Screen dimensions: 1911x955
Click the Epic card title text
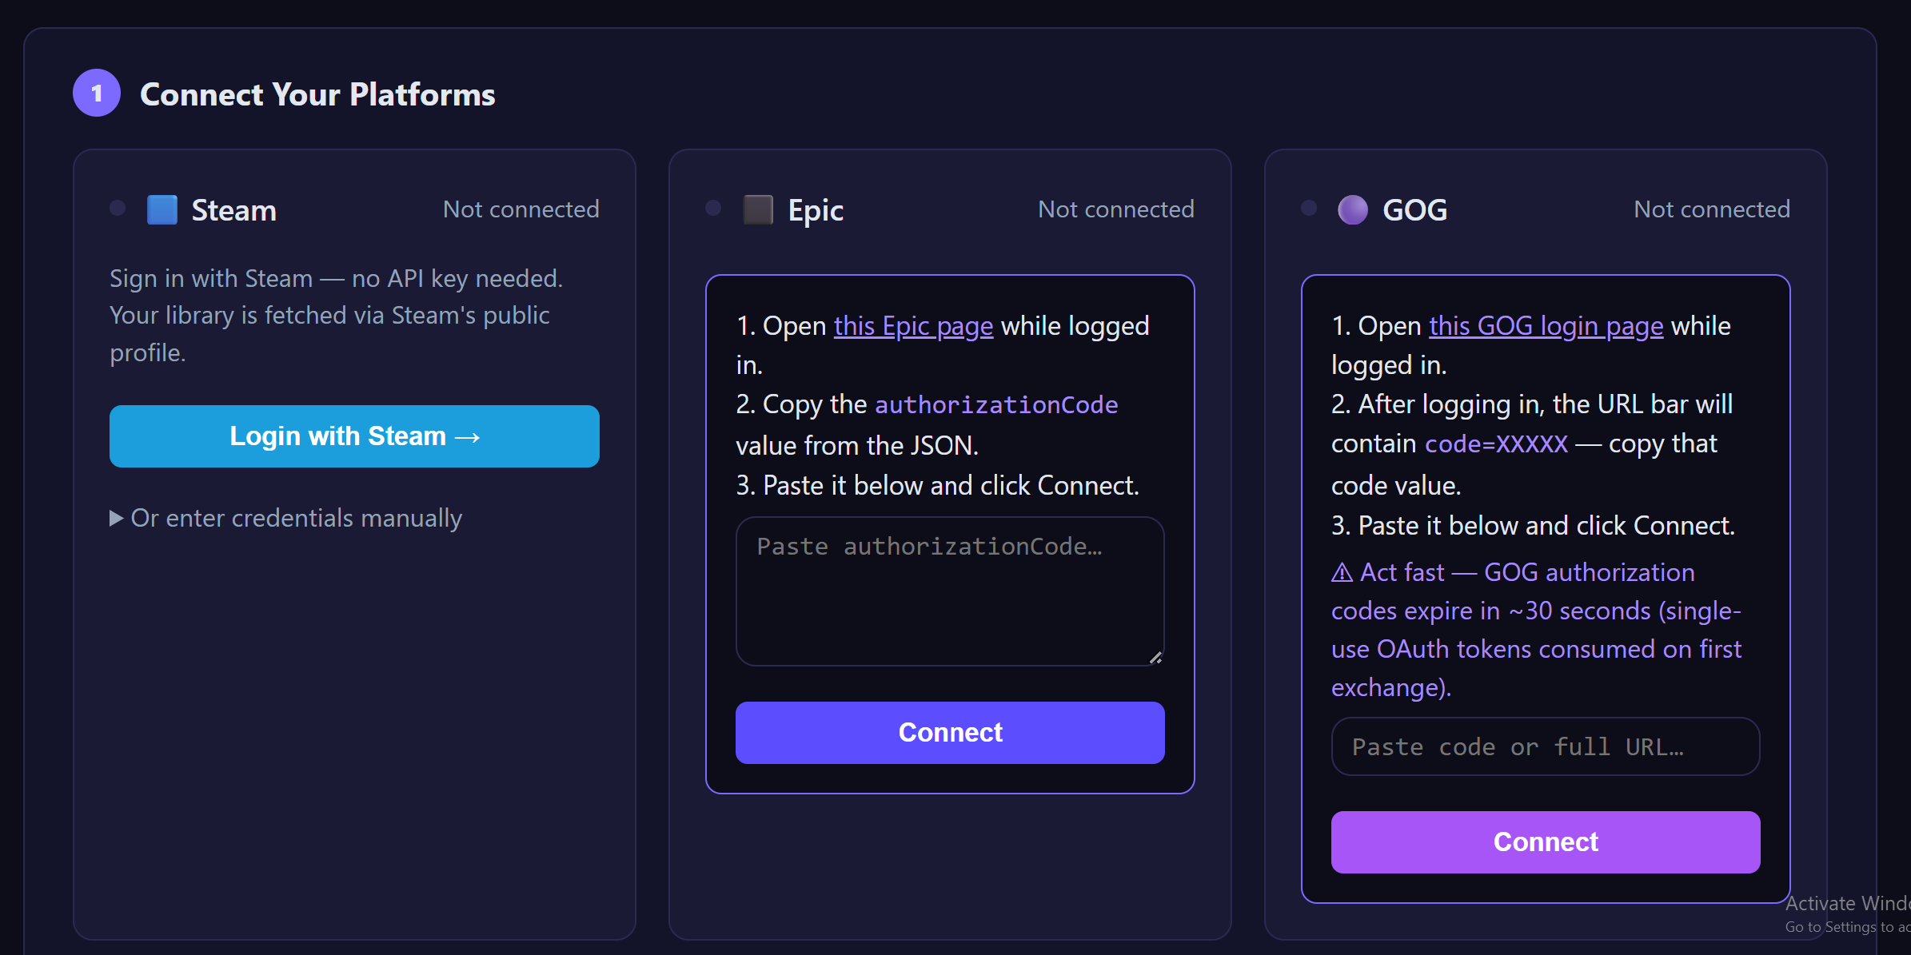coord(816,210)
